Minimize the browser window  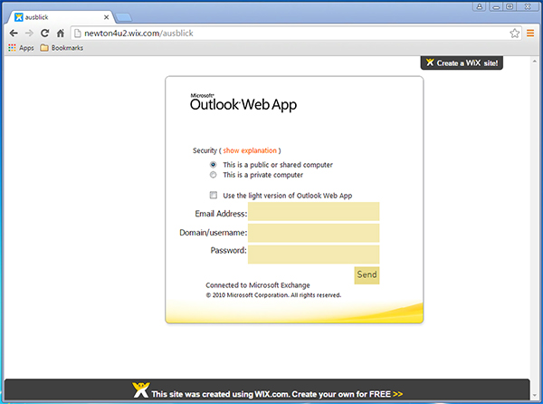(496, 6)
